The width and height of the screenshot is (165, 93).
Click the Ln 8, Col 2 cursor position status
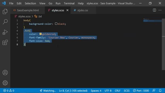click(73, 91)
